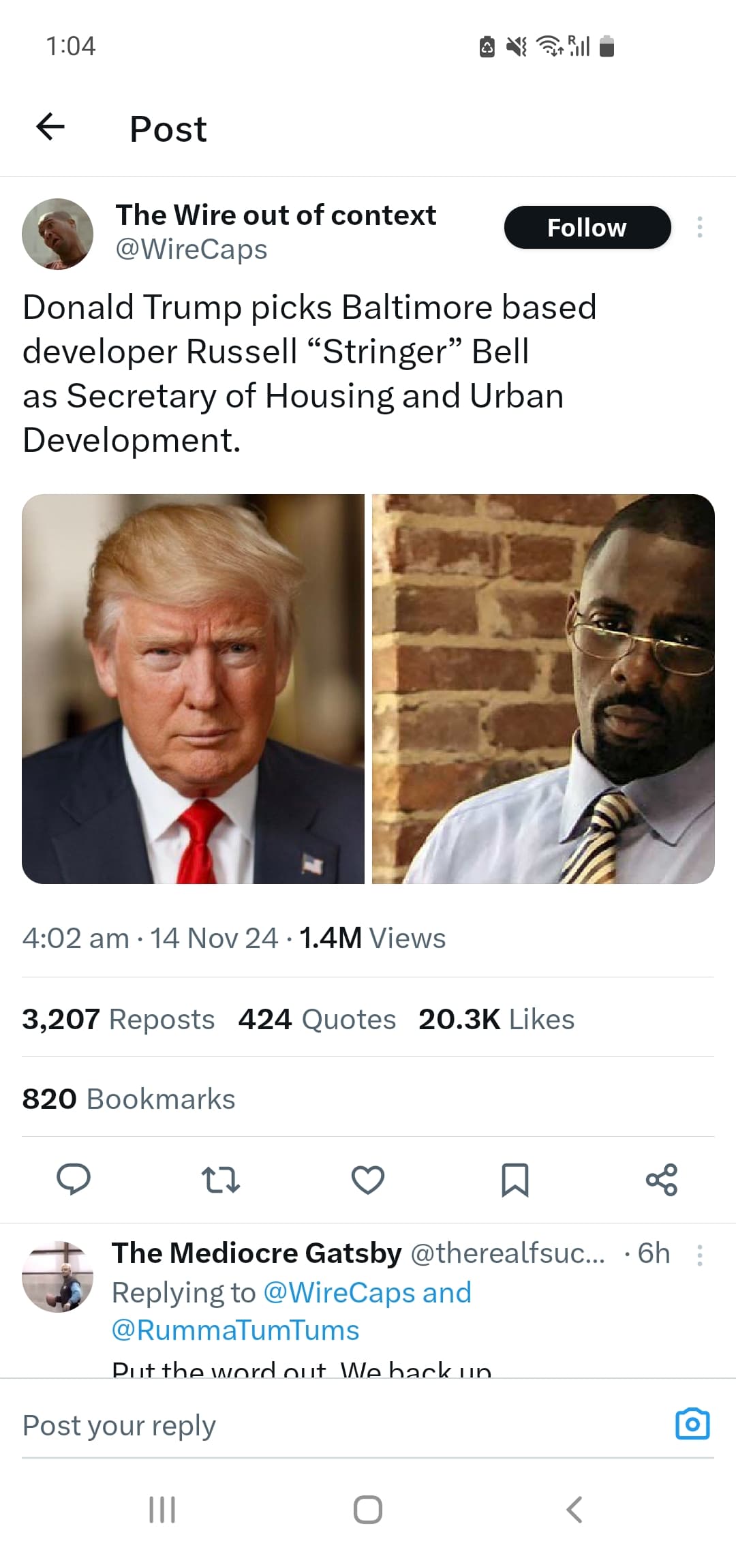This screenshot has width=736, height=1554.
Task: Like the post with heart icon
Action: [x=368, y=1180]
